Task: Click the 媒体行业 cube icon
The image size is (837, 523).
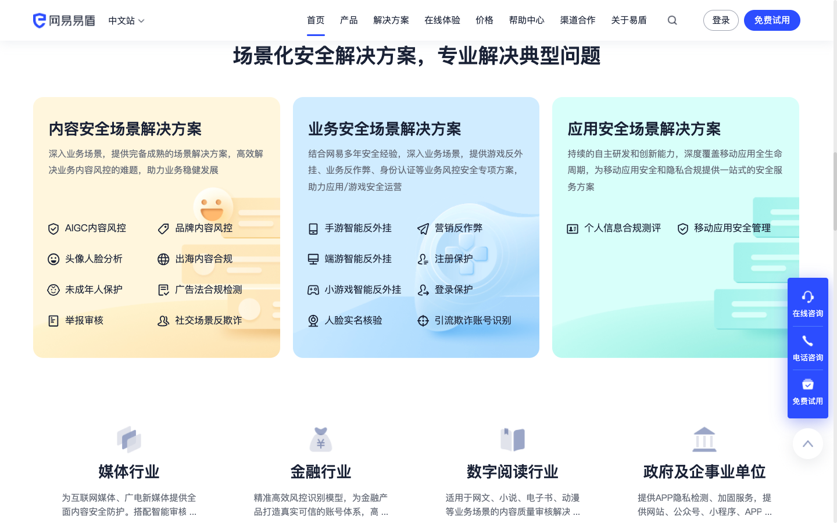Action: 129,439
